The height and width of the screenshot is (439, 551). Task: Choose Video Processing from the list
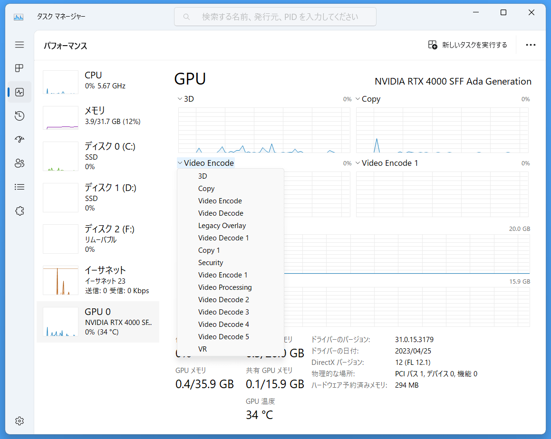pyautogui.click(x=231, y=287)
